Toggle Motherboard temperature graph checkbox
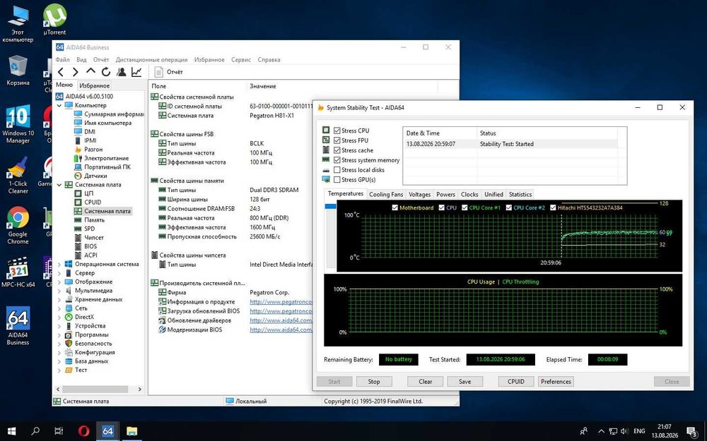This screenshot has height=441, width=707. [x=395, y=208]
